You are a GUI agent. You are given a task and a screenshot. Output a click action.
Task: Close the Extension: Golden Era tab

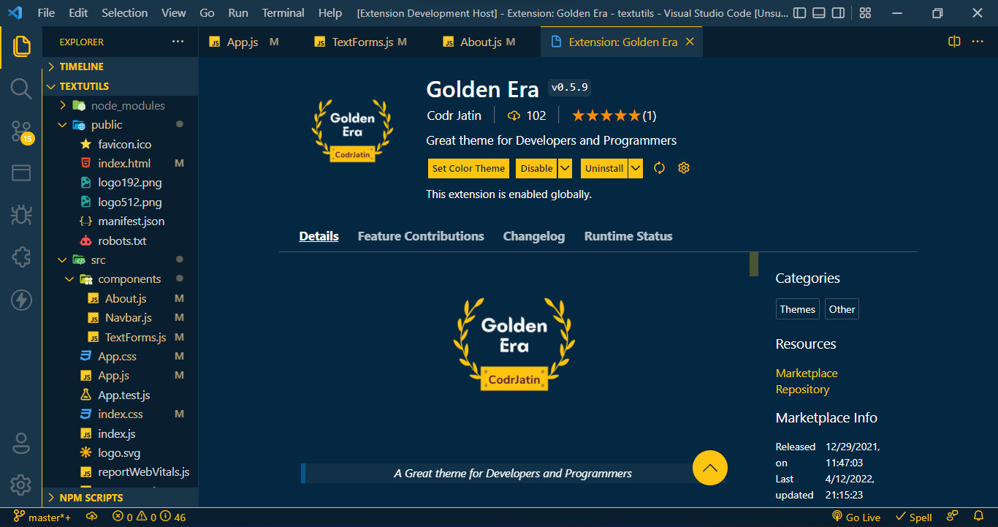[689, 42]
